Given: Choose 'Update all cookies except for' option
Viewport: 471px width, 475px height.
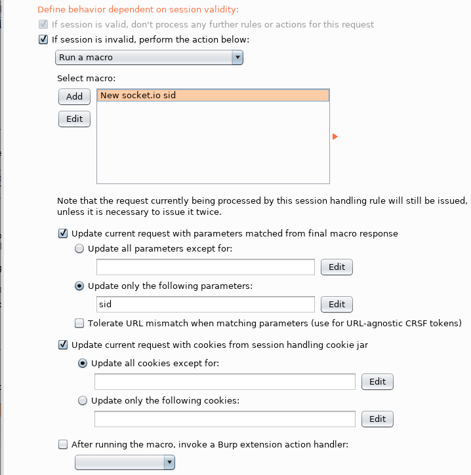Looking at the screenshot, I should pos(83,363).
